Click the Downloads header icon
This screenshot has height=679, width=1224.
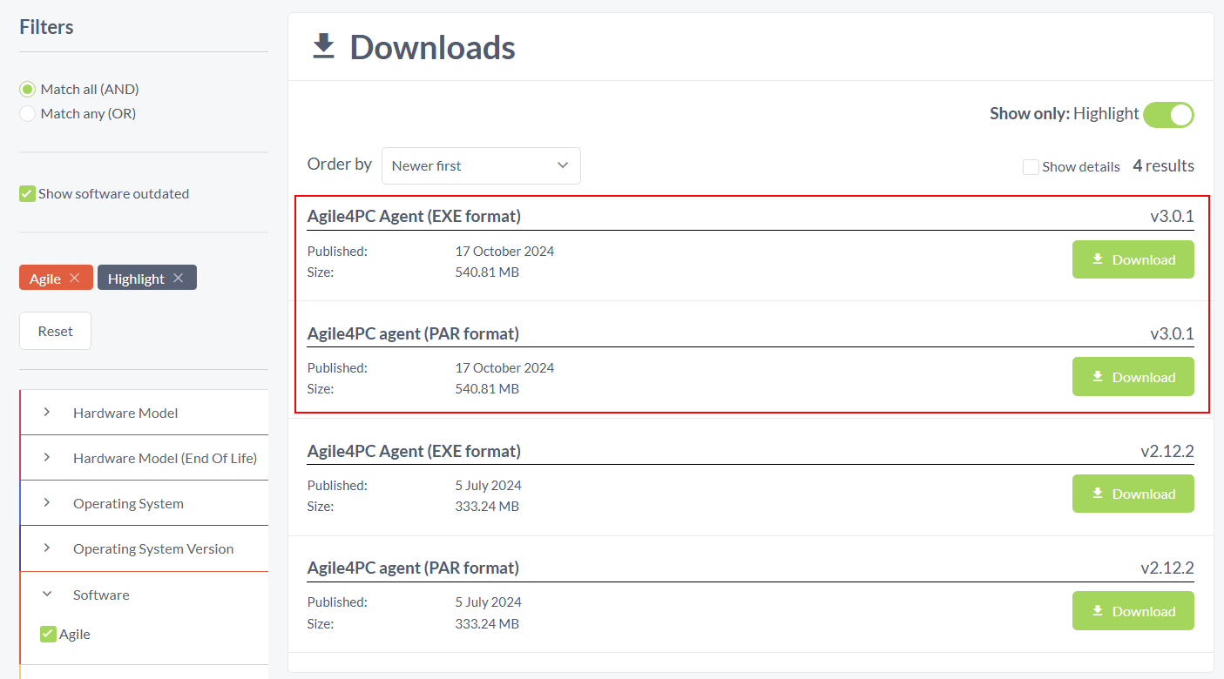click(x=324, y=46)
